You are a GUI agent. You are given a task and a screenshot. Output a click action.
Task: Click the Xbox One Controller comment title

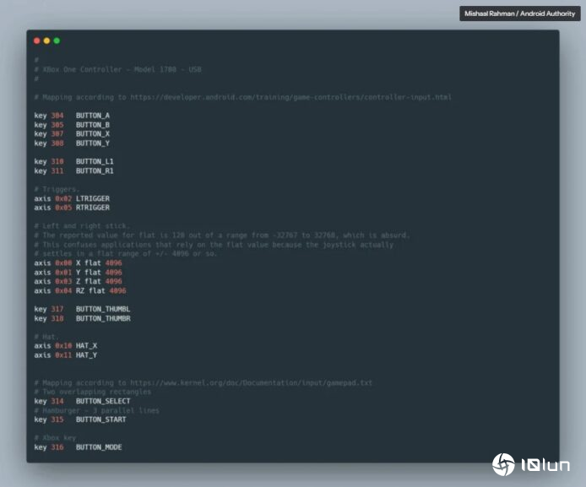pyautogui.click(x=122, y=69)
